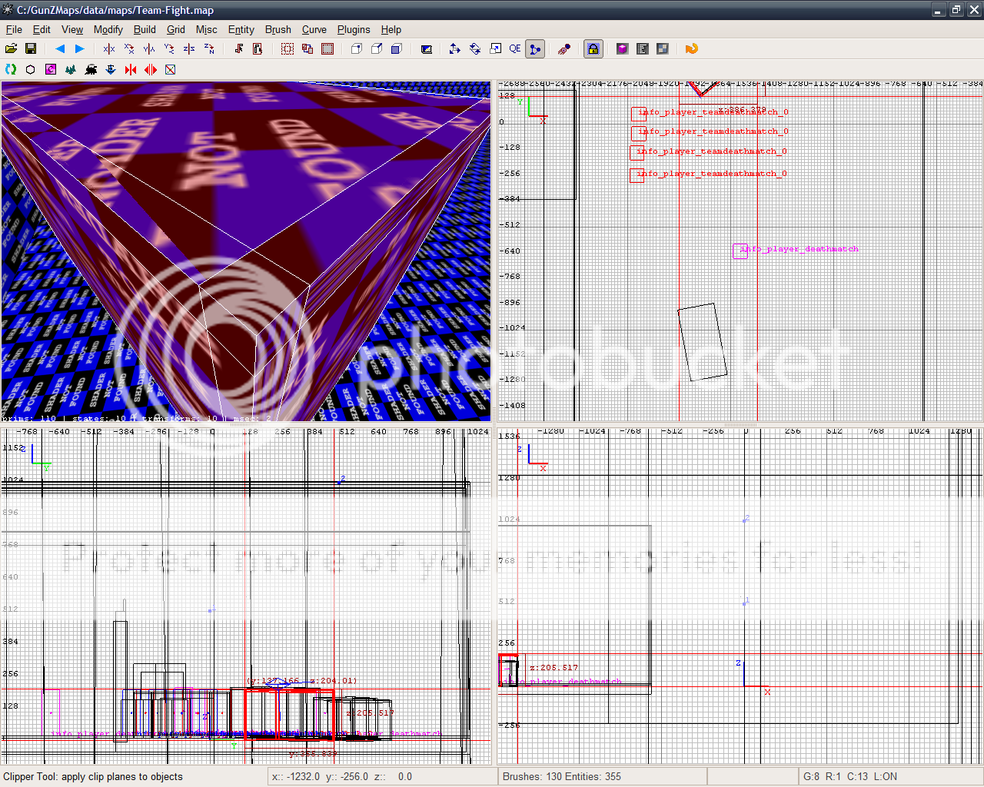
Task: Click the Redo blue right arrow
Action: coord(79,48)
